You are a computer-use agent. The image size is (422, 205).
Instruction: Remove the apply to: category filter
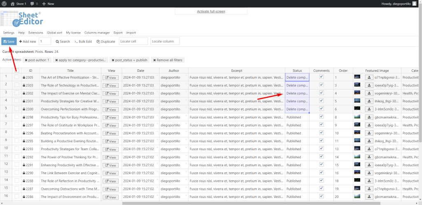tap(56, 60)
